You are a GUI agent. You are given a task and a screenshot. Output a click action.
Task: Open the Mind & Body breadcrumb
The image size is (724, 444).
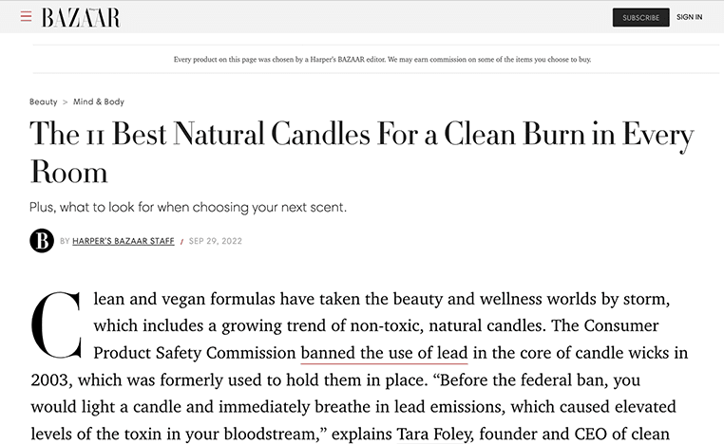point(99,102)
